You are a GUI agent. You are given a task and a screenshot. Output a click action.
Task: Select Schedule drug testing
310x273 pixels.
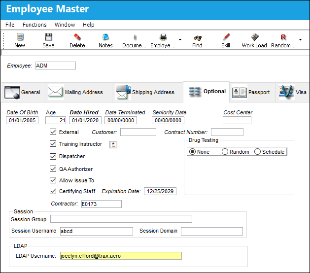click(257, 152)
